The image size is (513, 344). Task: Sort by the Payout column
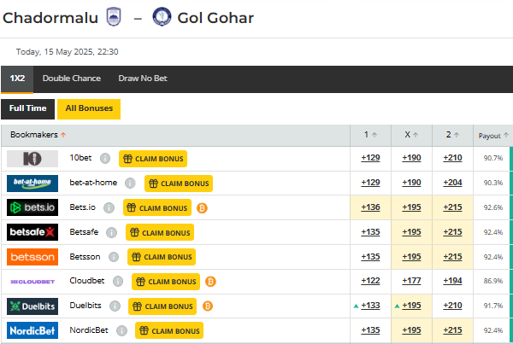[493, 136]
